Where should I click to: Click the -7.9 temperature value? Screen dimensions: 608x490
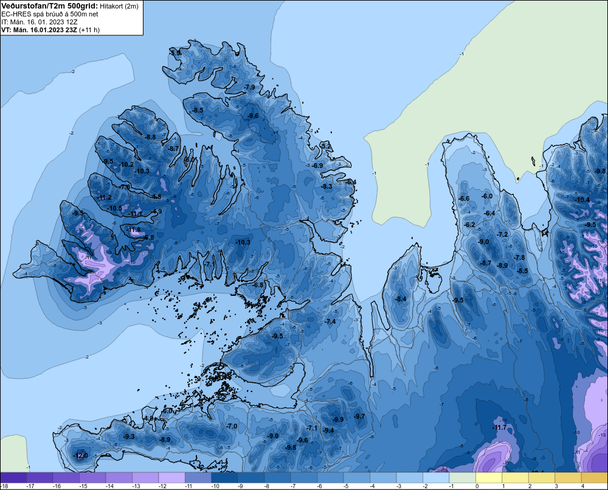pyautogui.click(x=250, y=87)
